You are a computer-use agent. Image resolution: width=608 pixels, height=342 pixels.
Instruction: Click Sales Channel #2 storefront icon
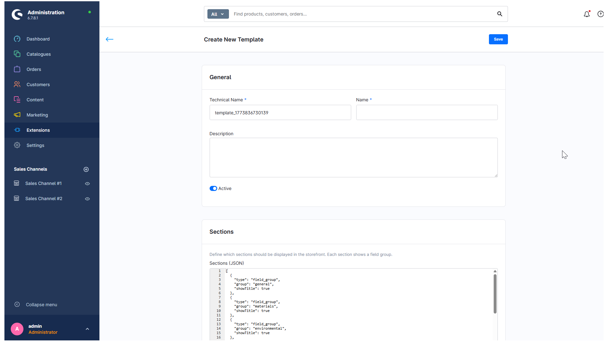coord(16,199)
